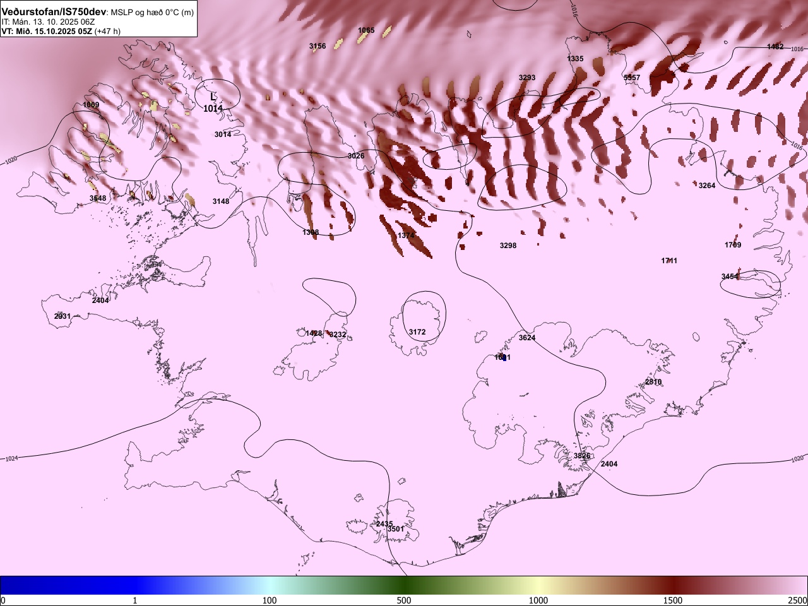This screenshot has width=808, height=606.
Task: Click the 5557 height value
Action: click(x=632, y=78)
